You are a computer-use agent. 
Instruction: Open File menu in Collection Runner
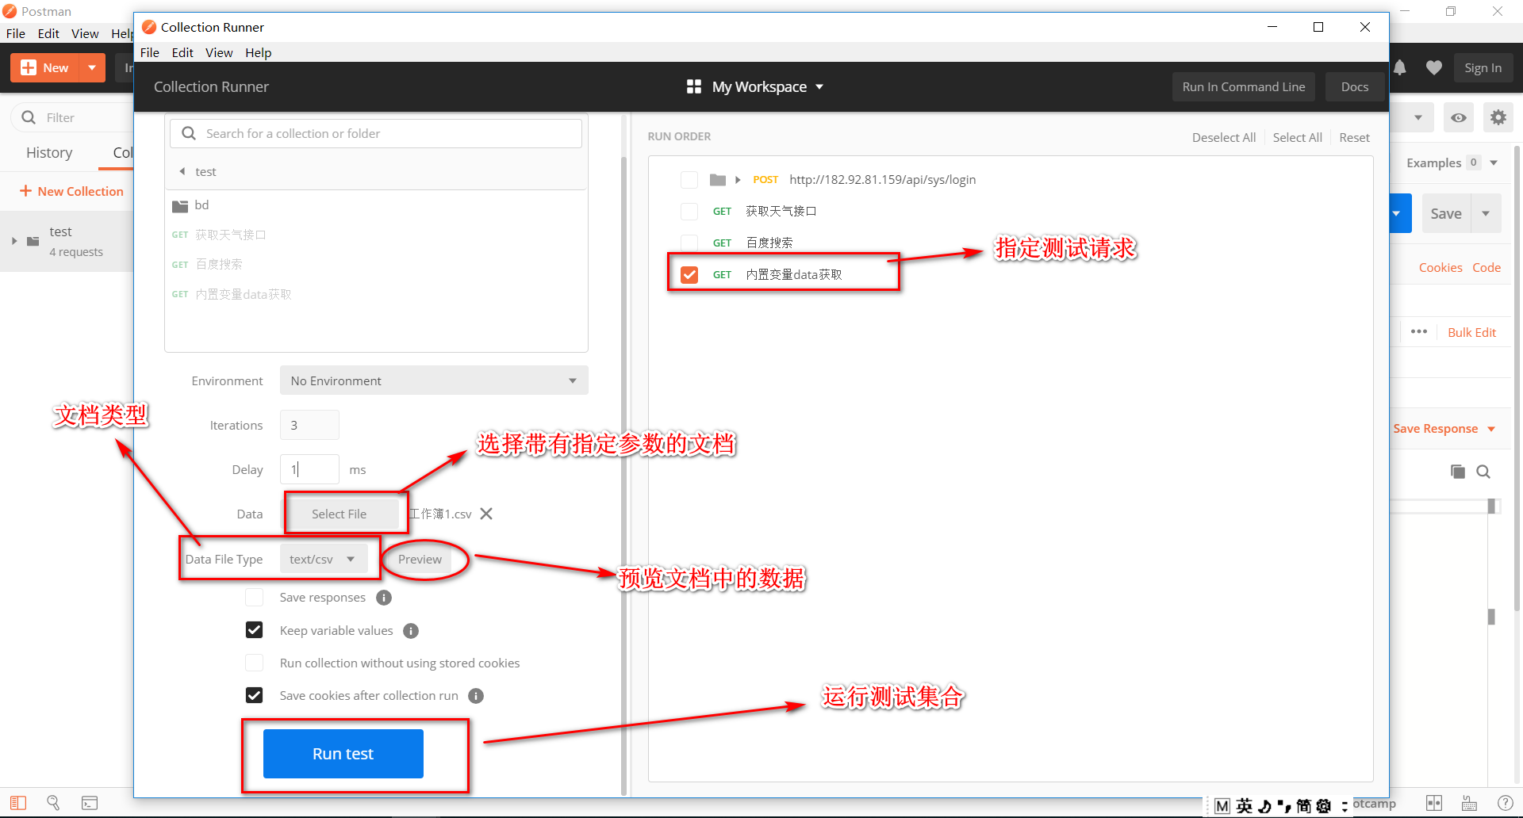coord(150,52)
